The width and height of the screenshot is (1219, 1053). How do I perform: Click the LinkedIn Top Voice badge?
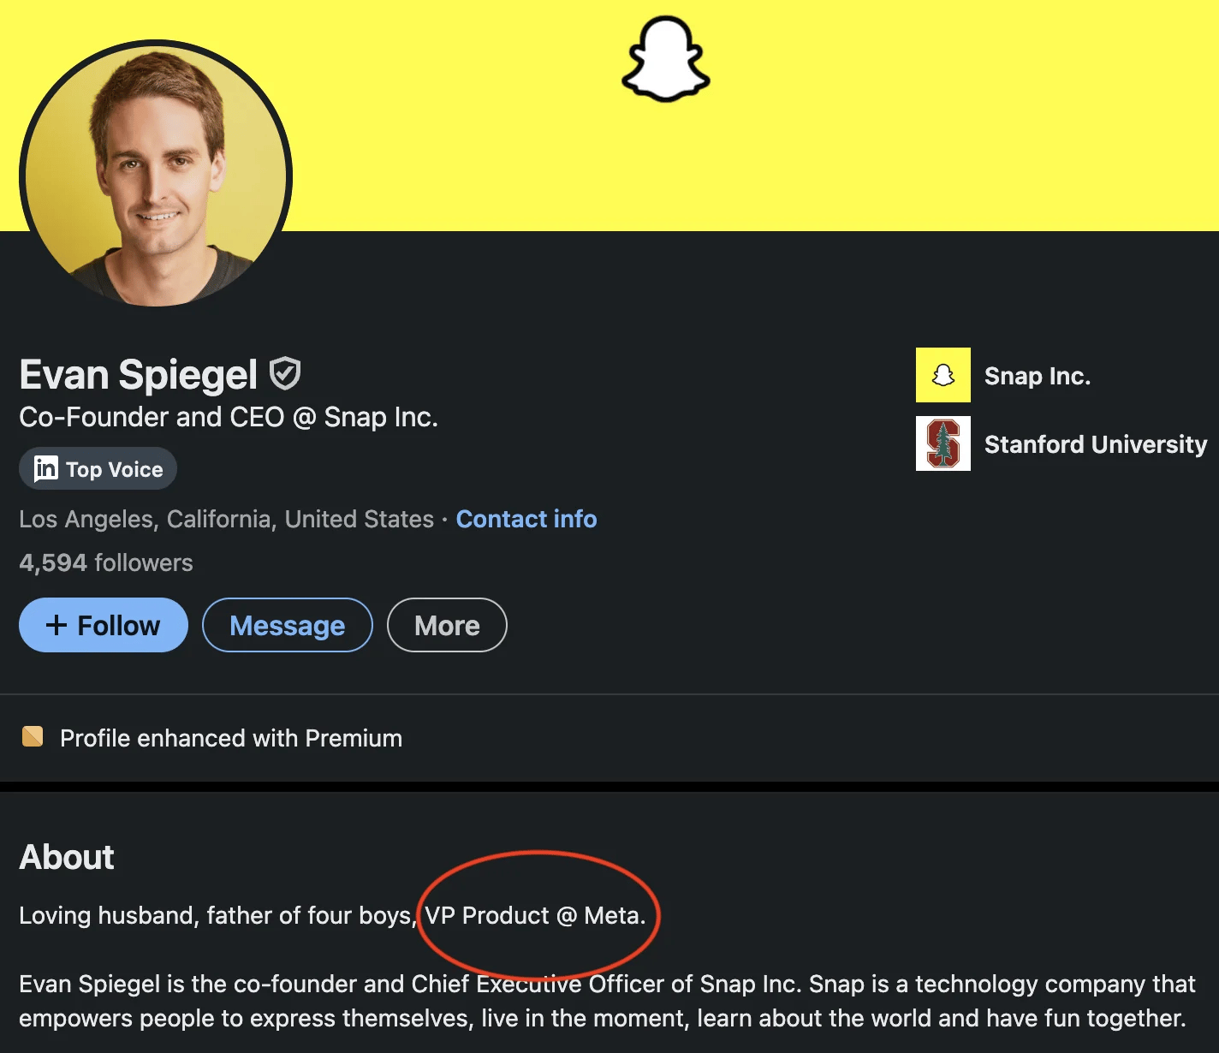(98, 469)
